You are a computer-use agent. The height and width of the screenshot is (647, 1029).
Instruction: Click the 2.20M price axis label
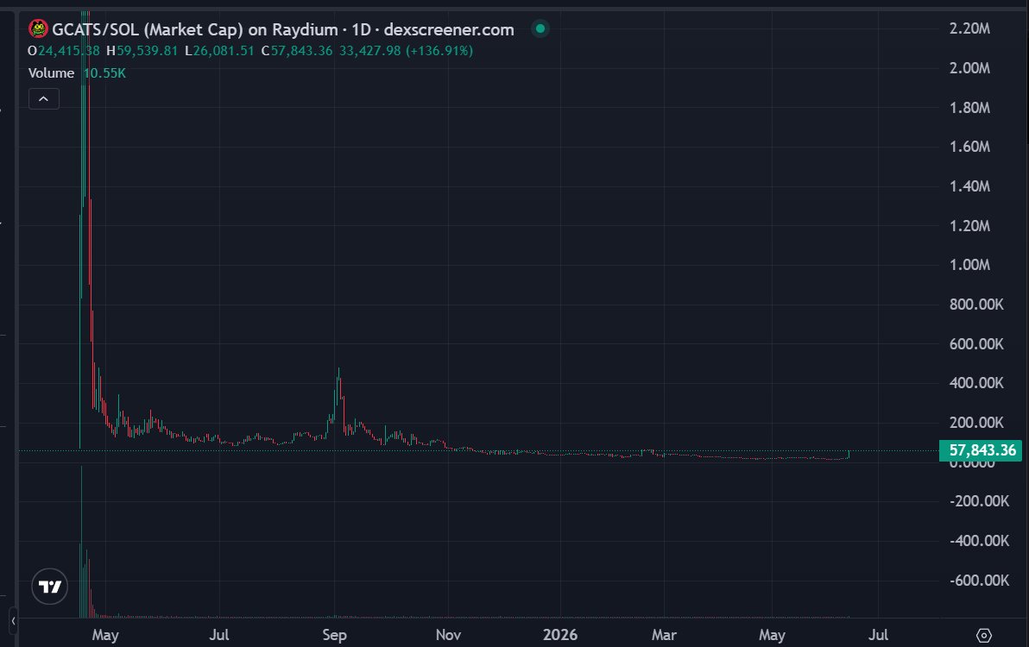[969, 28]
